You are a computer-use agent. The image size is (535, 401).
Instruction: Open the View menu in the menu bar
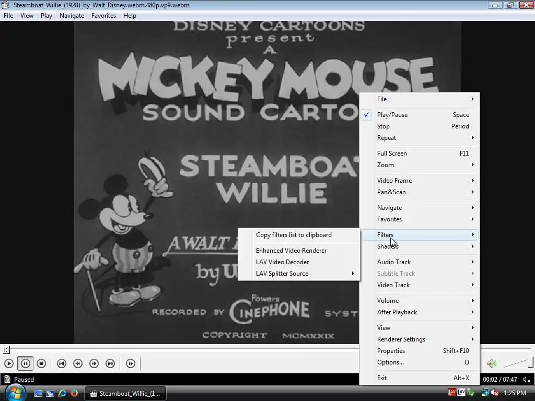point(27,16)
